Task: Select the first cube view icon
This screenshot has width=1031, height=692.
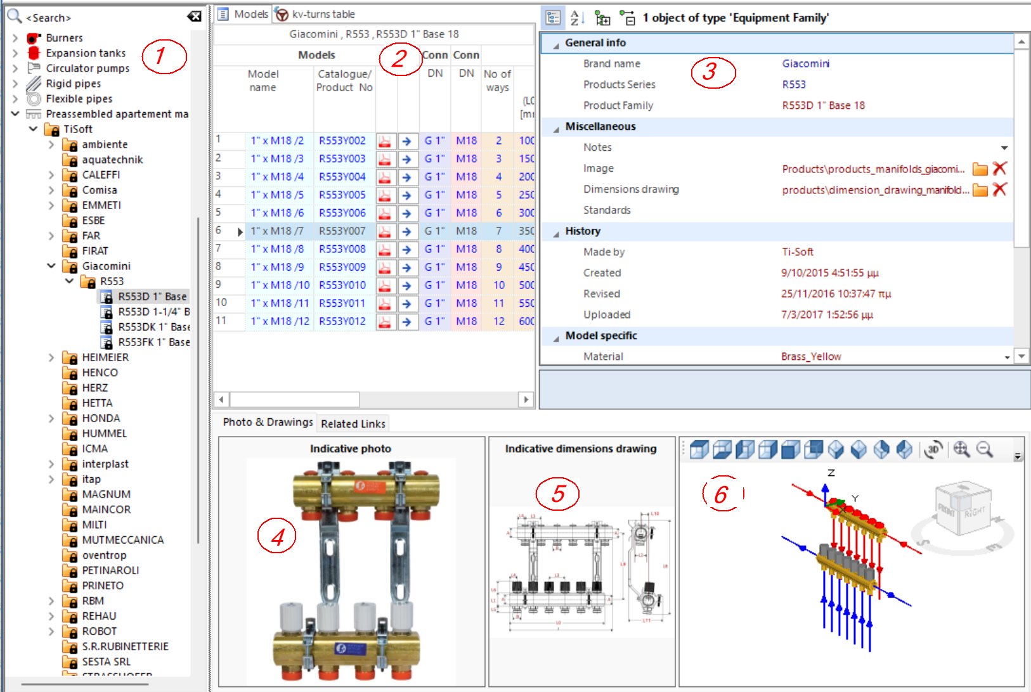Action: (x=699, y=449)
